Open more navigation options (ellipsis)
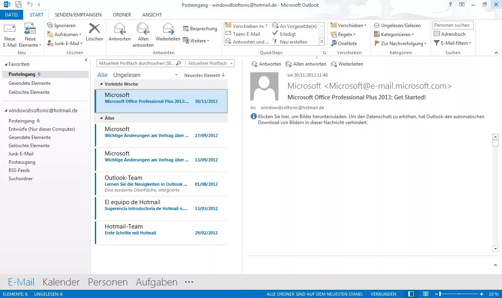 coord(189,282)
